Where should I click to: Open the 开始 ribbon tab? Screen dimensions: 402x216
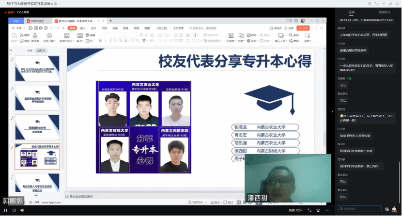tap(72, 28)
